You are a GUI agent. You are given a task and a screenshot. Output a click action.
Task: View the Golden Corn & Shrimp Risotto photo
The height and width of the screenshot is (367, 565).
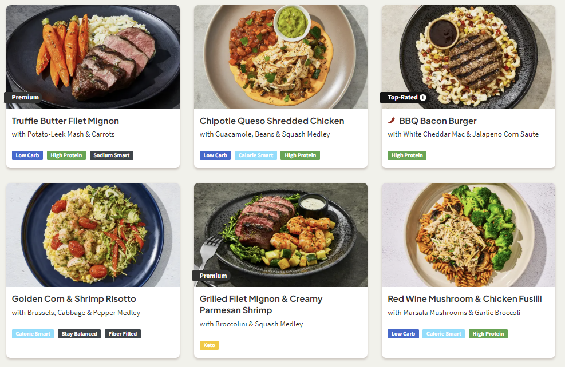pos(93,234)
